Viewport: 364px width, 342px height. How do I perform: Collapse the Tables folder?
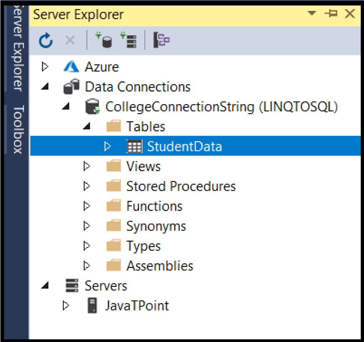pyautogui.click(x=87, y=127)
